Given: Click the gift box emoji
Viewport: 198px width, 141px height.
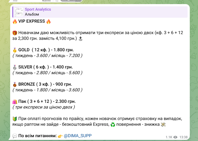Looking at the screenshot, I should click(x=15, y=33).
